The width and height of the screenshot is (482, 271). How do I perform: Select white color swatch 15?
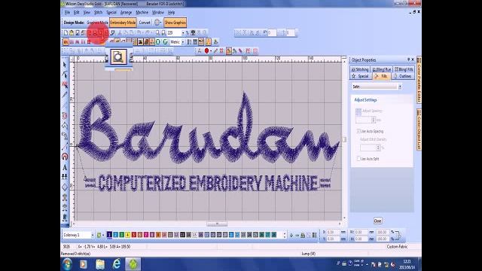coord(194,235)
